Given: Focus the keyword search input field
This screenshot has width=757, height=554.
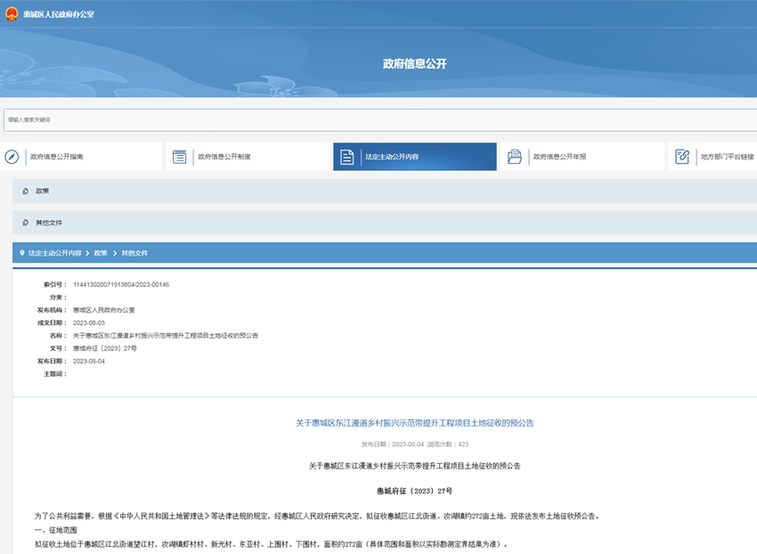Looking at the screenshot, I should pyautogui.click(x=378, y=119).
